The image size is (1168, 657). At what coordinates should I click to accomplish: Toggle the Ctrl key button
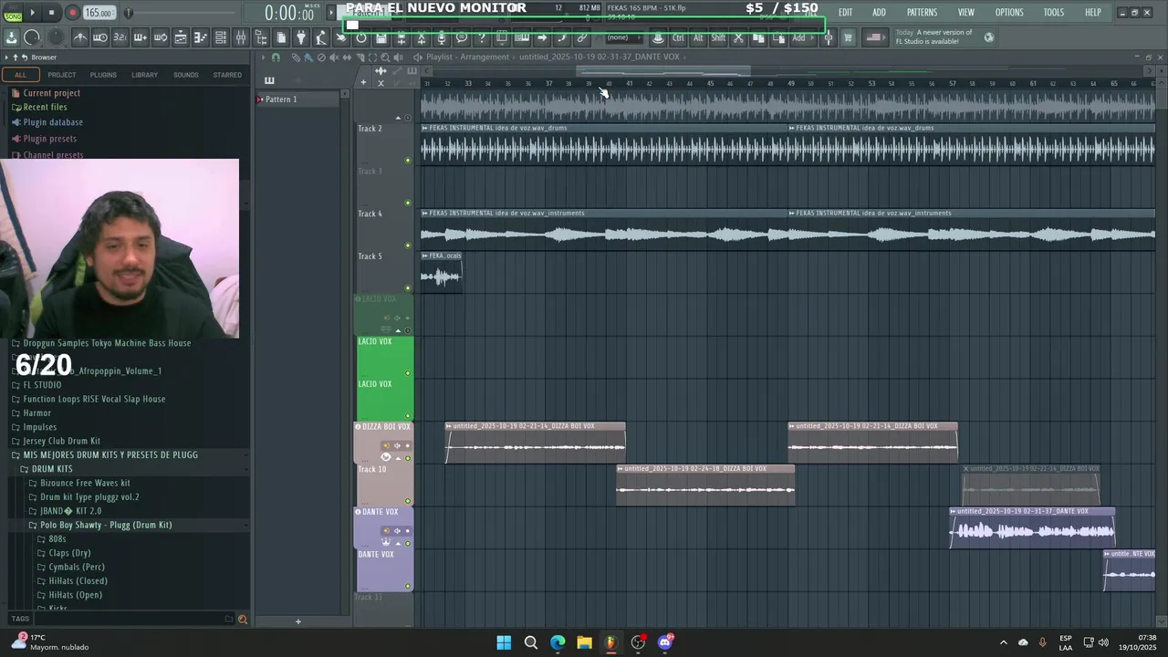point(678,37)
